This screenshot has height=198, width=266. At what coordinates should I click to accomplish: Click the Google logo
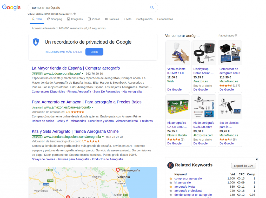(11, 7)
